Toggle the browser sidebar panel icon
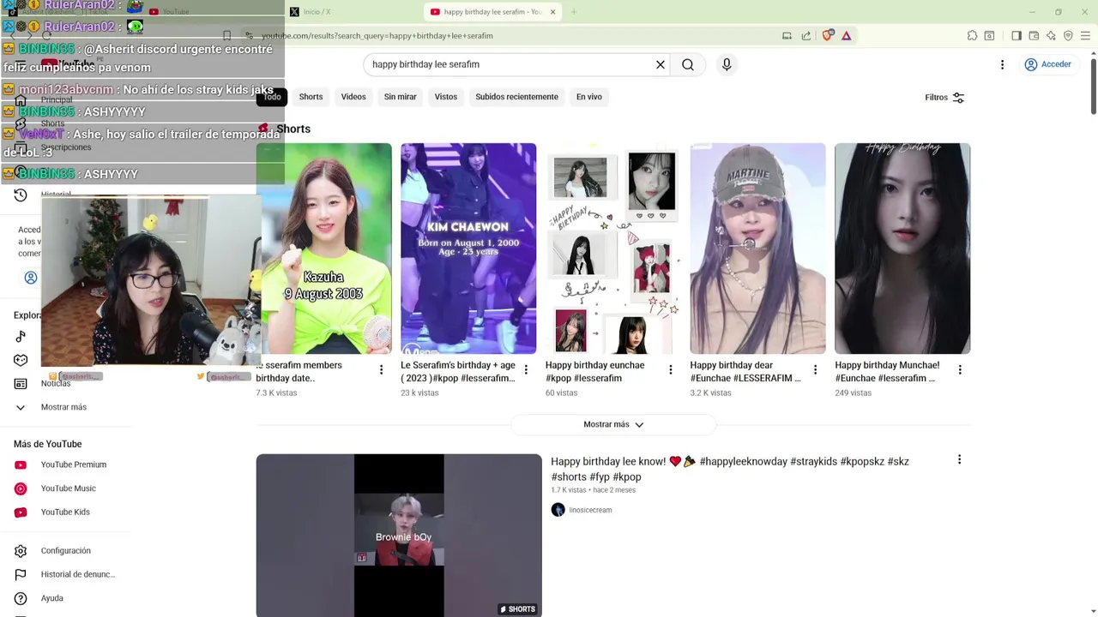 [1017, 36]
